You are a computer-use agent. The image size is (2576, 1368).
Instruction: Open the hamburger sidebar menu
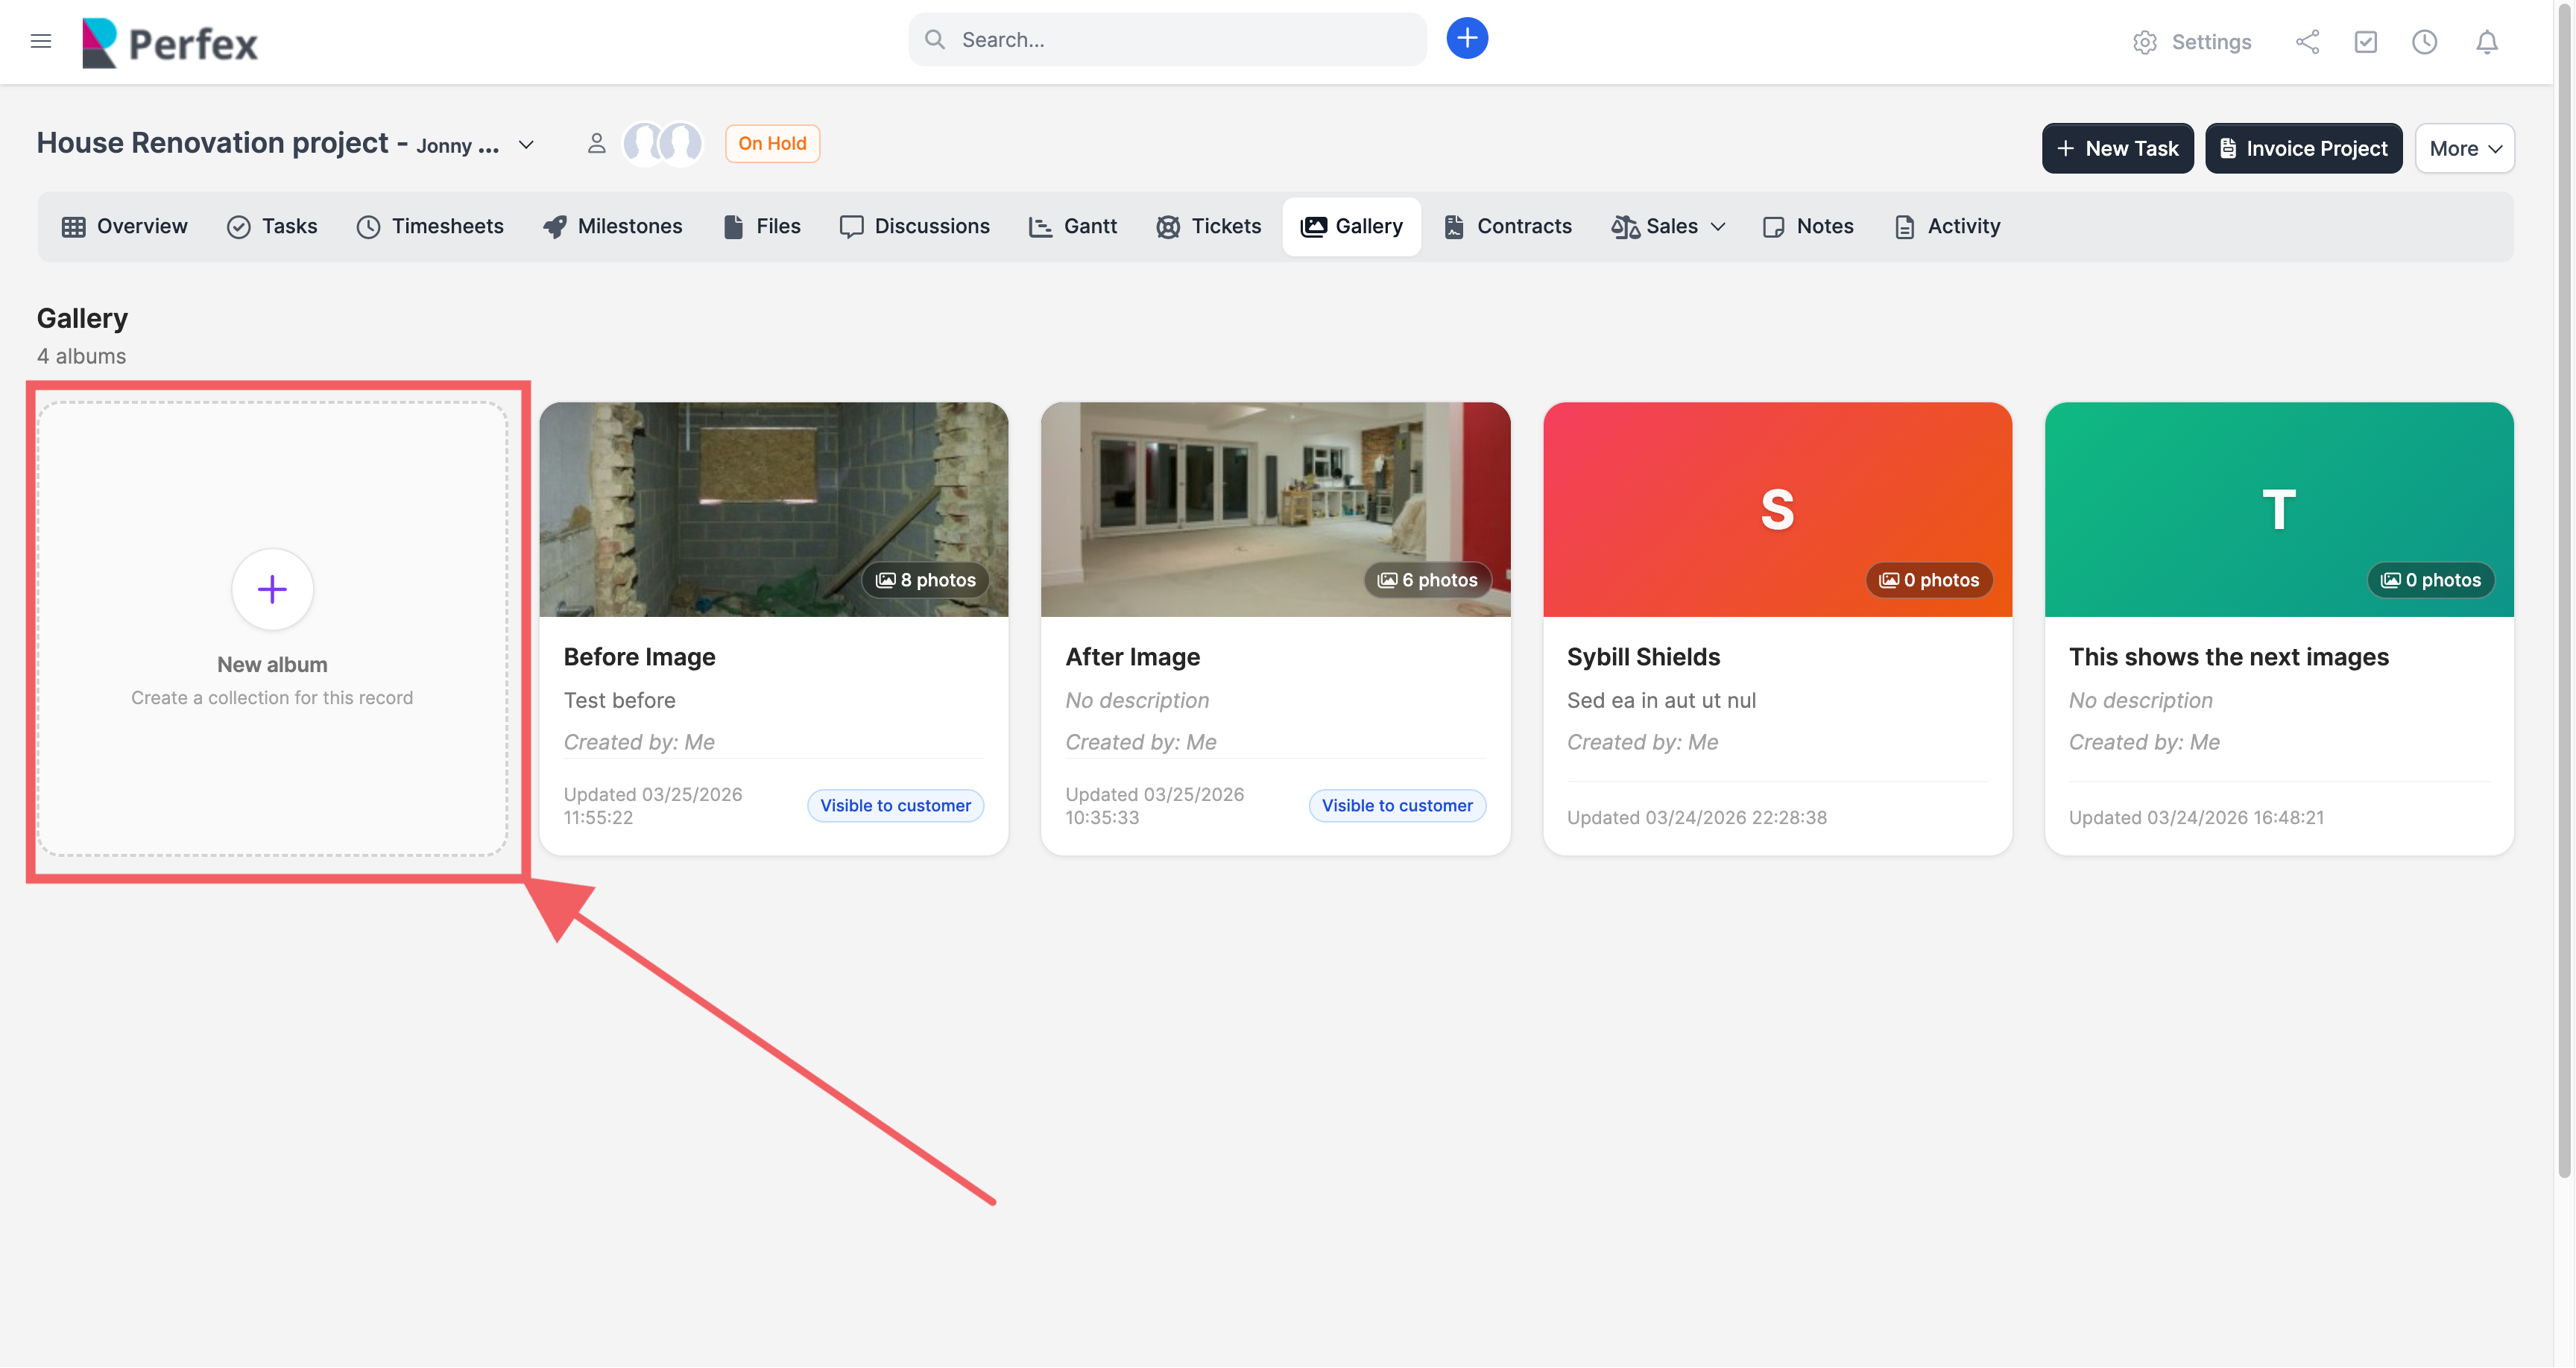pyautogui.click(x=40, y=41)
